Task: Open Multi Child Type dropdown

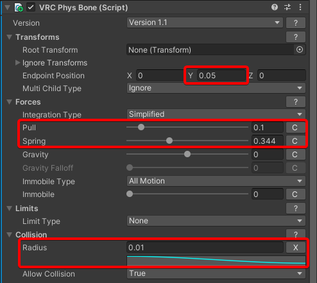Action: pos(216,88)
